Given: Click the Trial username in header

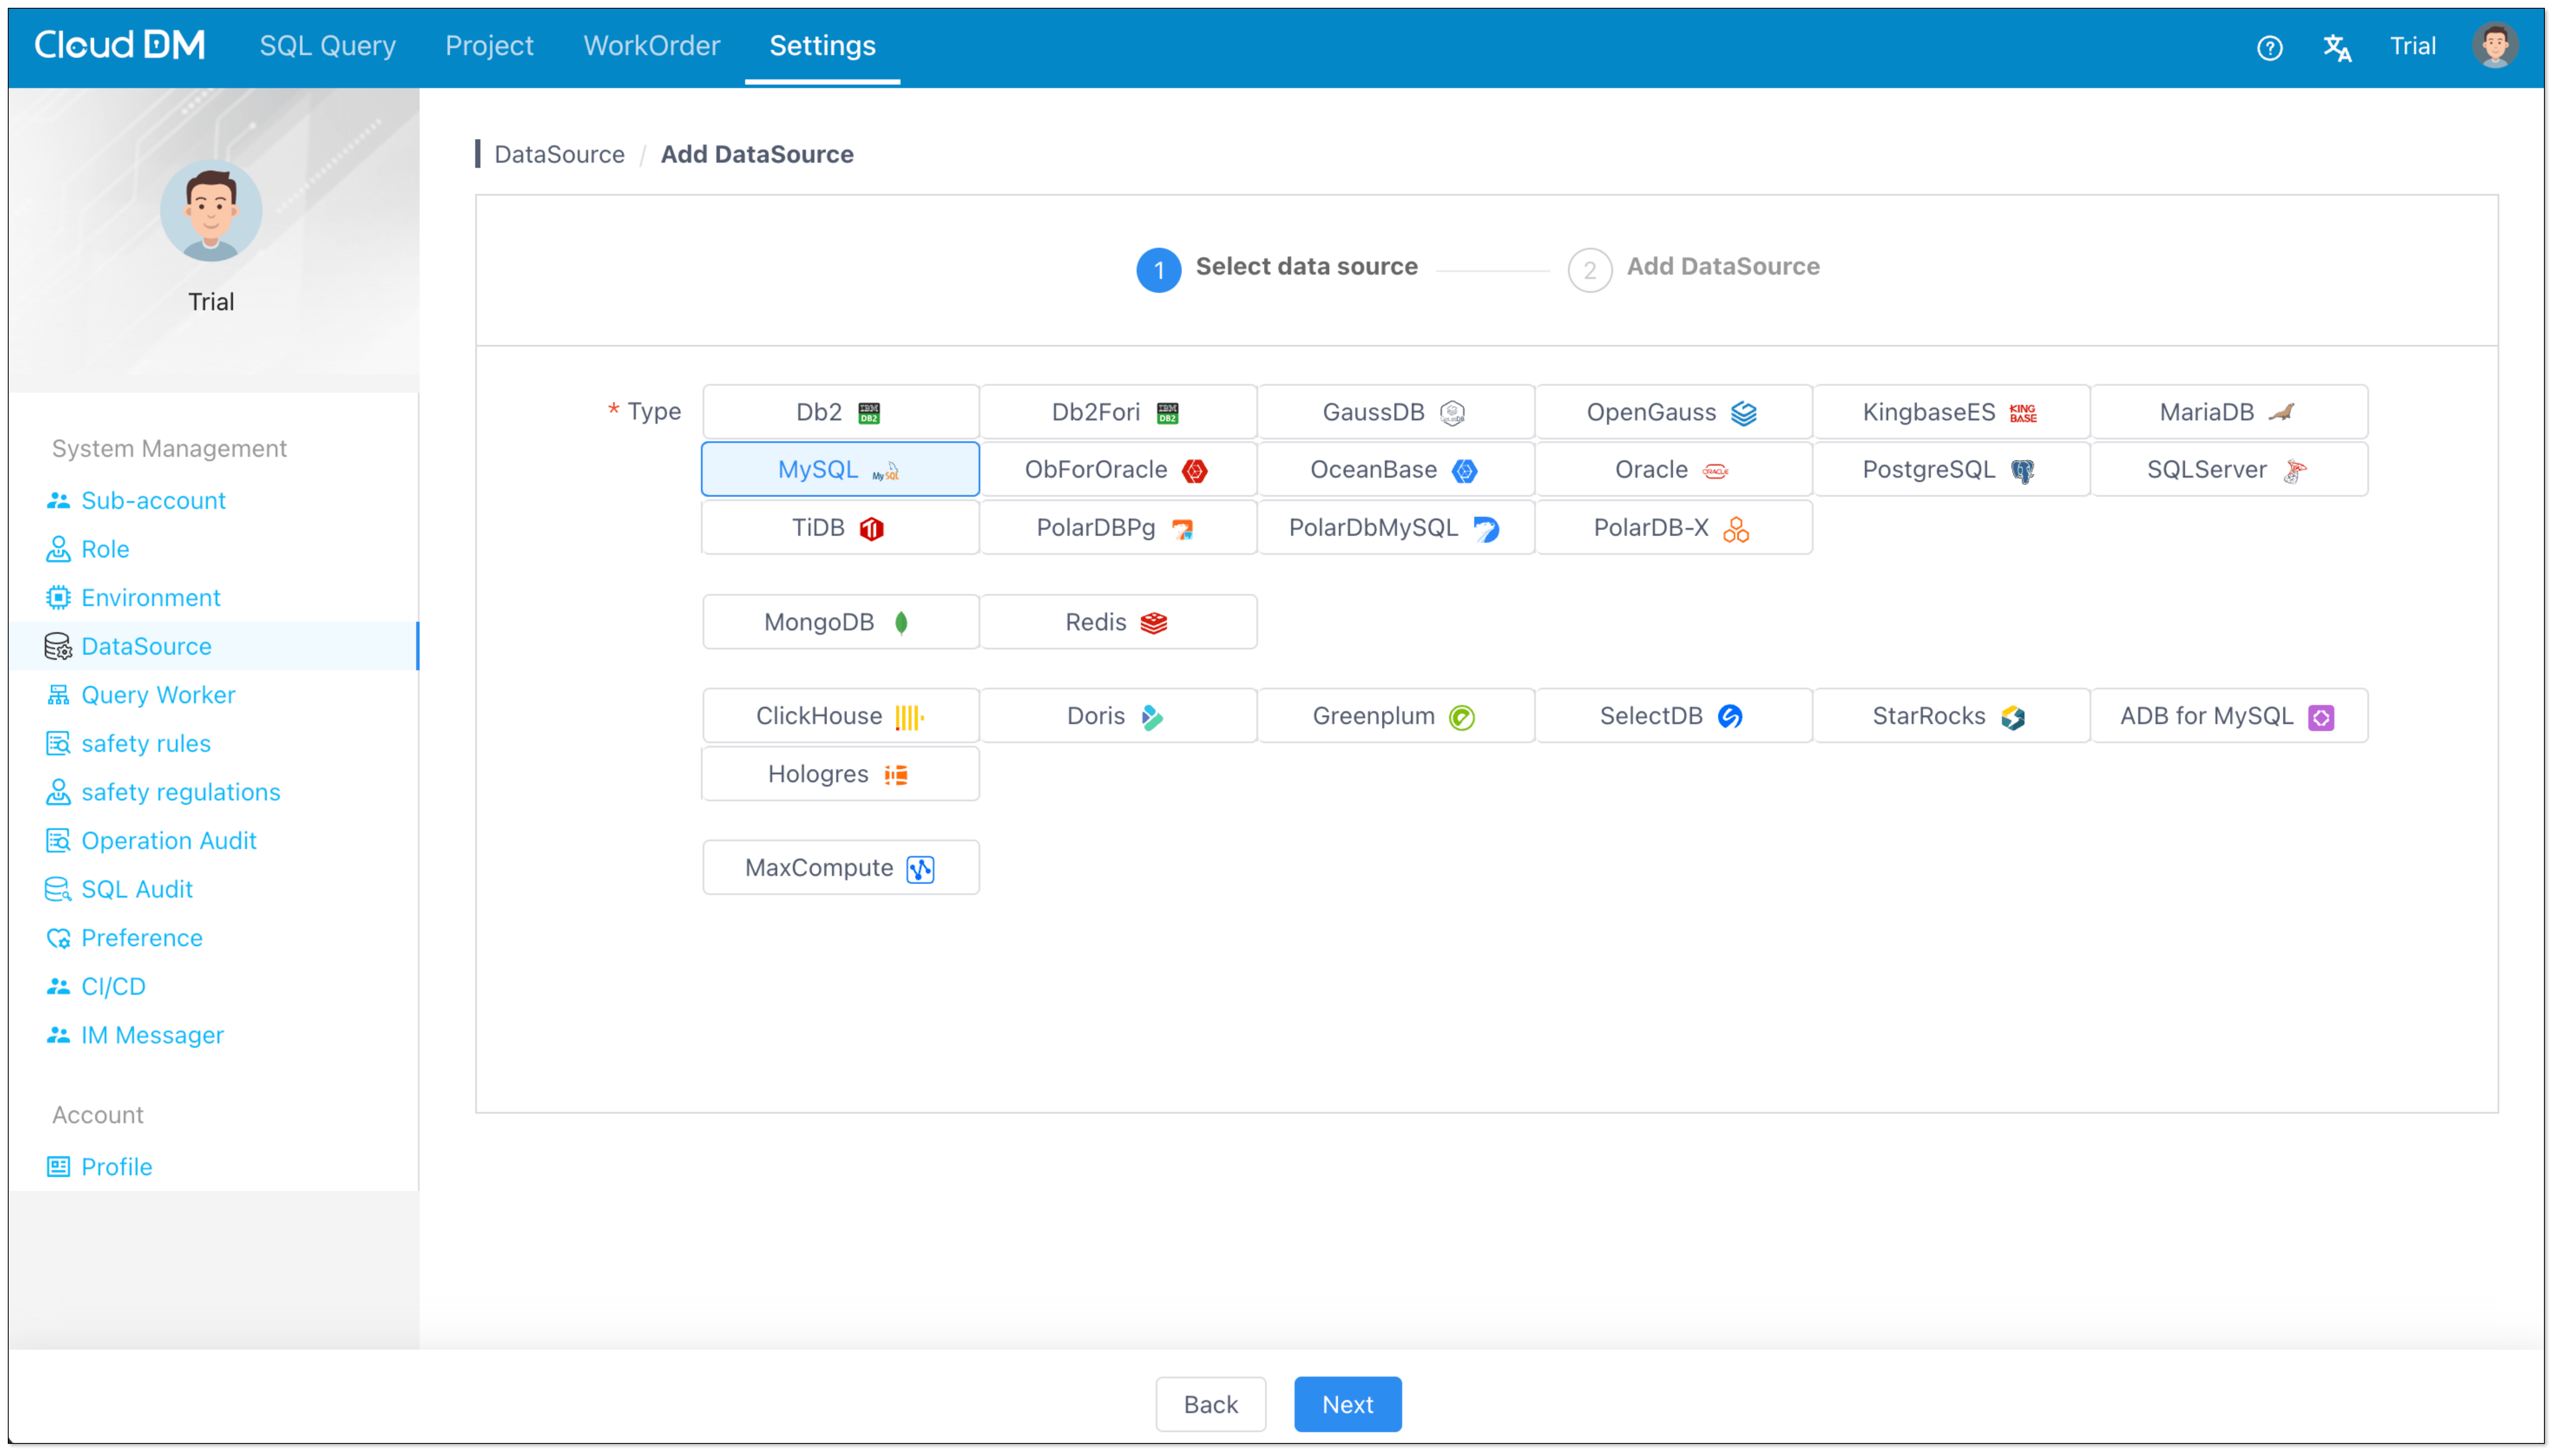Looking at the screenshot, I should [2412, 46].
